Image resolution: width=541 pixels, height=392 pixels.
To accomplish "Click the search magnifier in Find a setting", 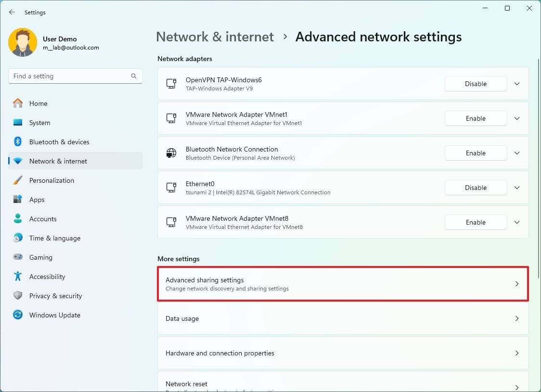I will (x=133, y=76).
